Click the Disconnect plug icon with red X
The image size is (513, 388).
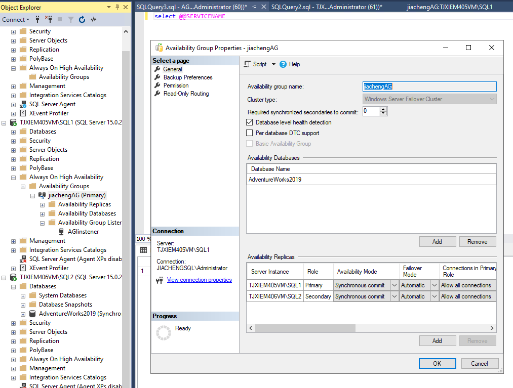coord(49,20)
